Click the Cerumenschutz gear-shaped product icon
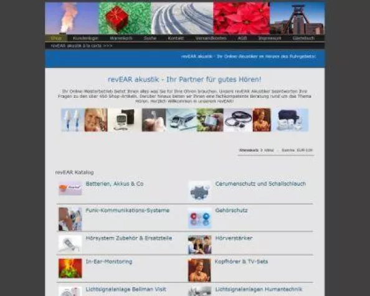The image size is (370, 296). pos(199,191)
